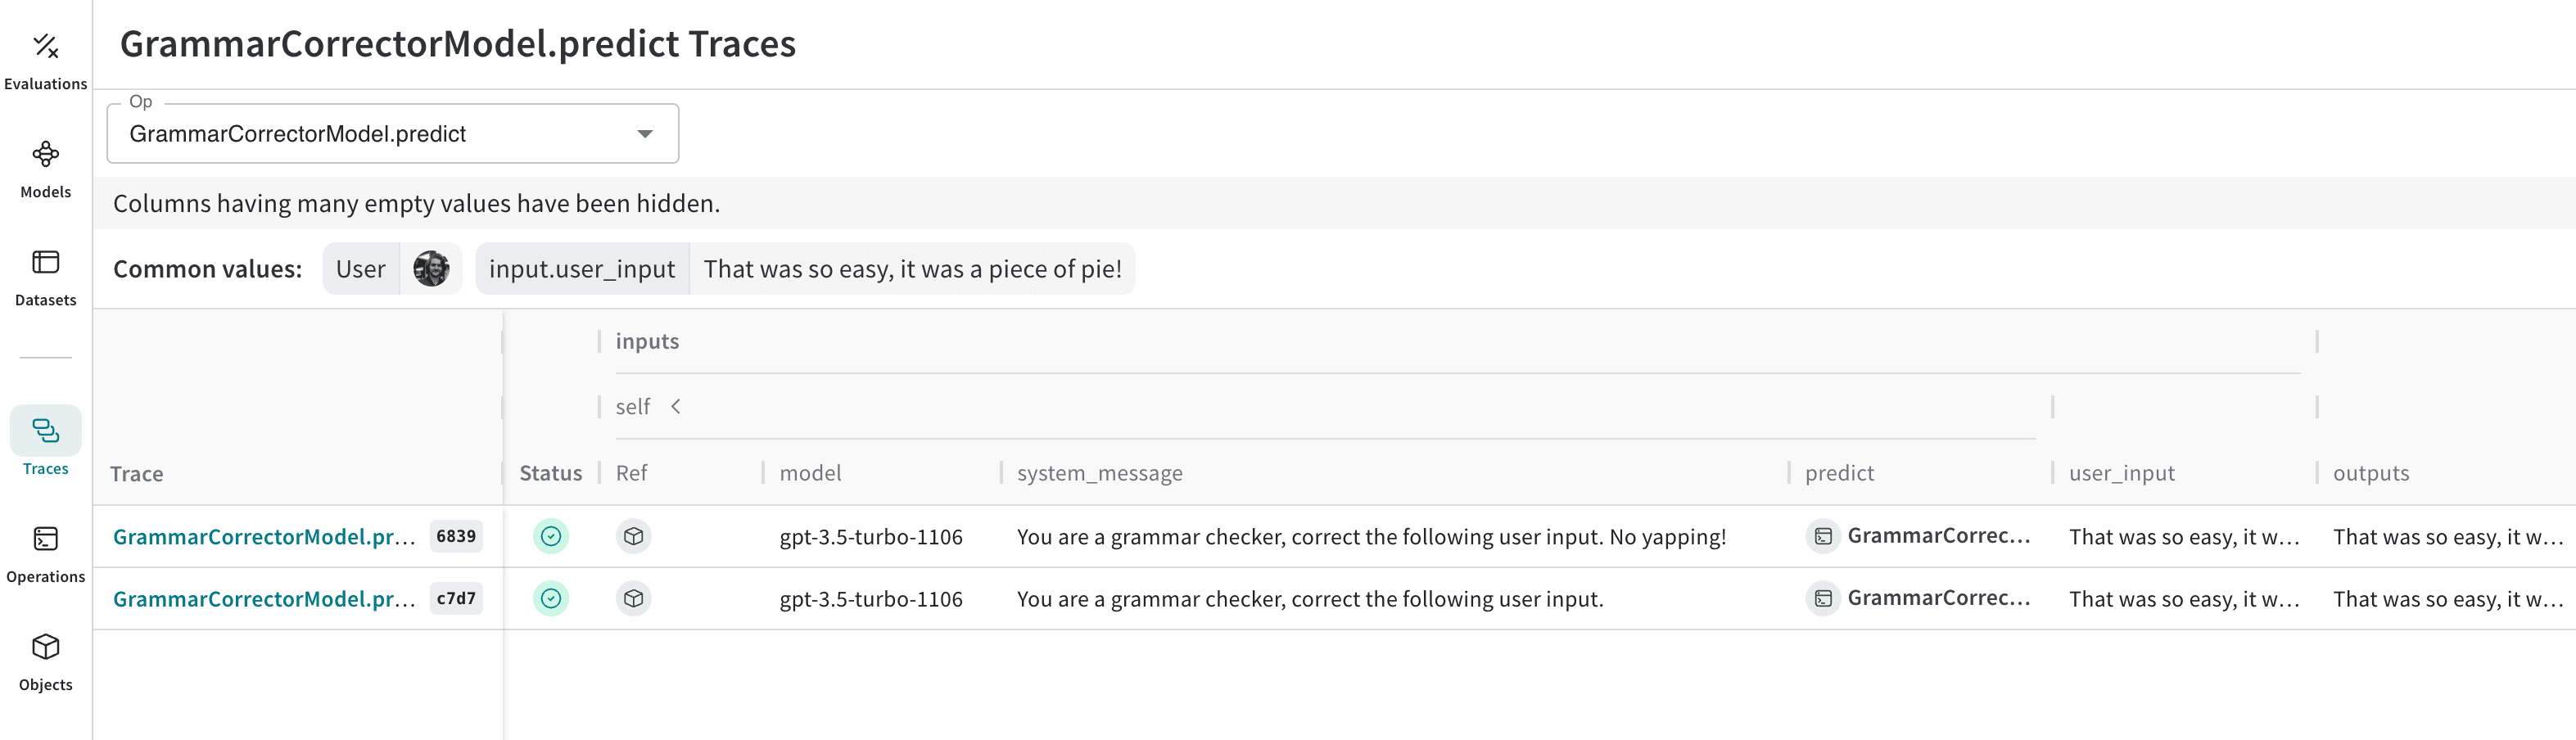The height and width of the screenshot is (740, 2576).
Task: Open the second GrammarCorrectorModel.pr trace link
Action: pyautogui.click(x=264, y=598)
